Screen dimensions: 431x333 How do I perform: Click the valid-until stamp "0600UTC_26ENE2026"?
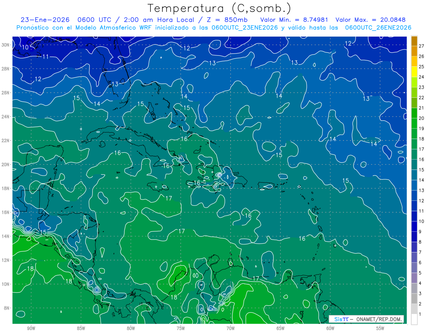(378, 28)
